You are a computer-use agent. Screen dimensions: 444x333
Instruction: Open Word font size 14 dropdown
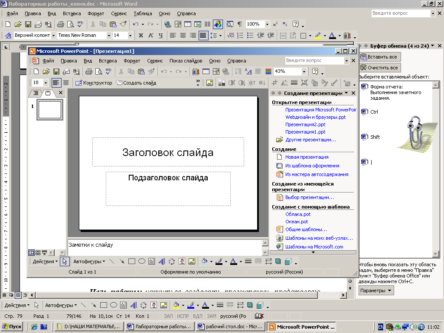click(130, 36)
